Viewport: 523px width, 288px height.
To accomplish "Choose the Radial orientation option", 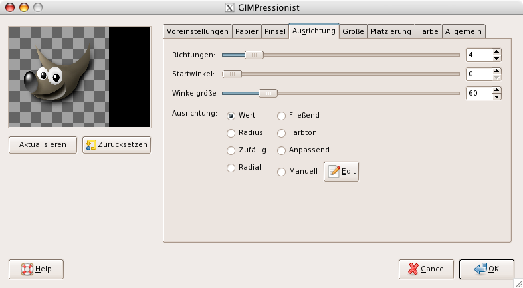I will tap(231, 168).
